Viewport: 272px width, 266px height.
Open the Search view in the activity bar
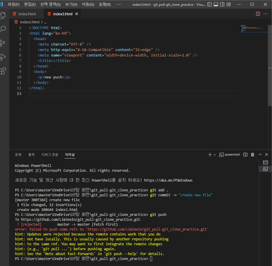[x=3, y=29]
